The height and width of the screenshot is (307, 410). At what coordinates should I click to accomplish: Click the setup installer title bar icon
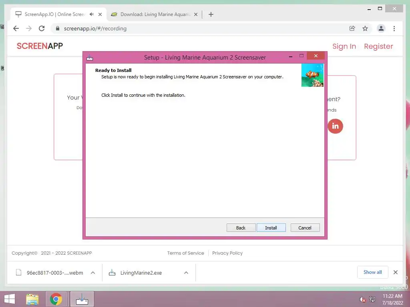click(x=90, y=58)
